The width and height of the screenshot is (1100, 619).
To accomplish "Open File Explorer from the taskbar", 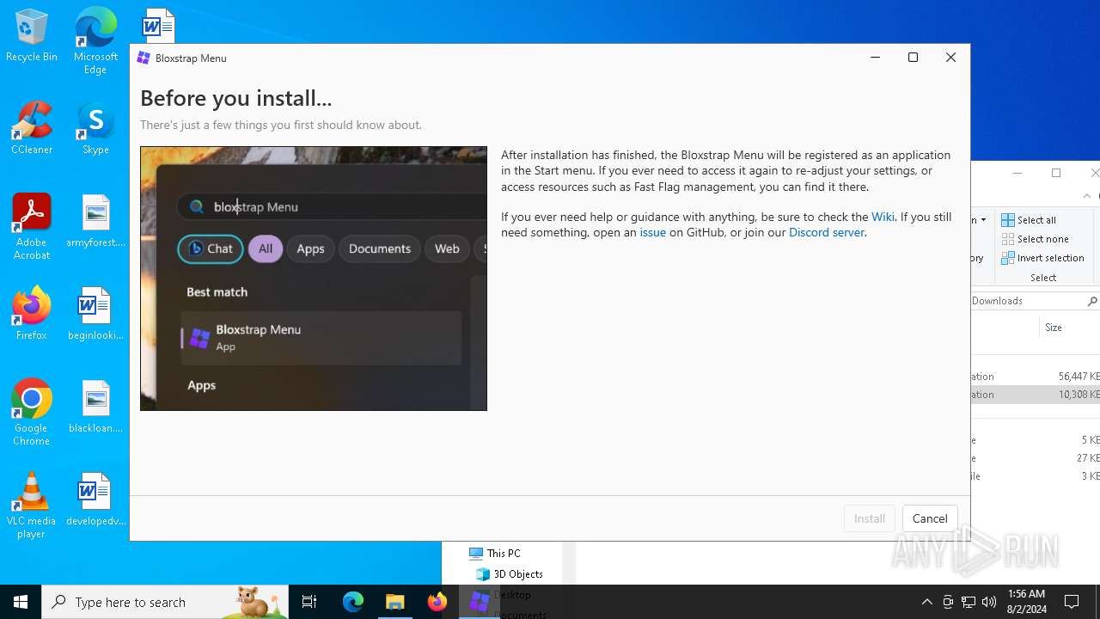I will (395, 602).
